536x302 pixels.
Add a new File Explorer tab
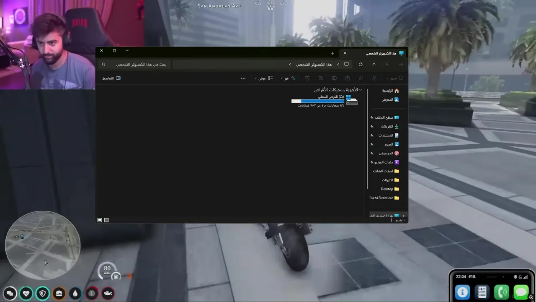[x=332, y=53]
